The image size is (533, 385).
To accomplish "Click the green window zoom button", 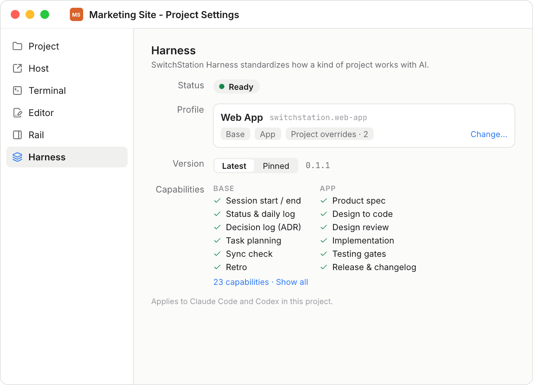I will click(45, 14).
